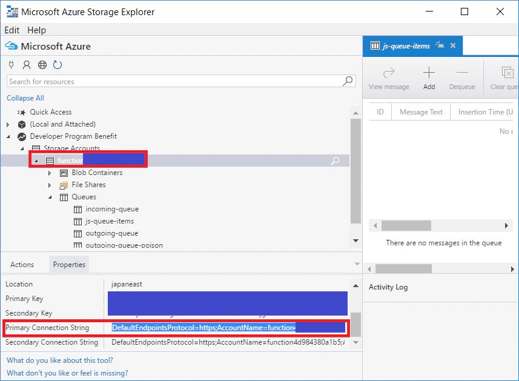Open the Edit menu
This screenshot has height=381, width=519.
[12, 30]
